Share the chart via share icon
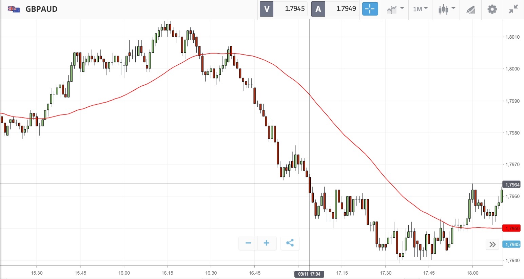The image size is (524, 279). (x=290, y=243)
